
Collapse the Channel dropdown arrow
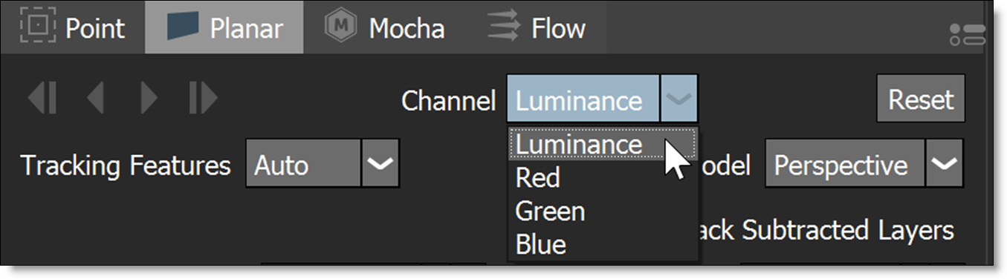(679, 99)
